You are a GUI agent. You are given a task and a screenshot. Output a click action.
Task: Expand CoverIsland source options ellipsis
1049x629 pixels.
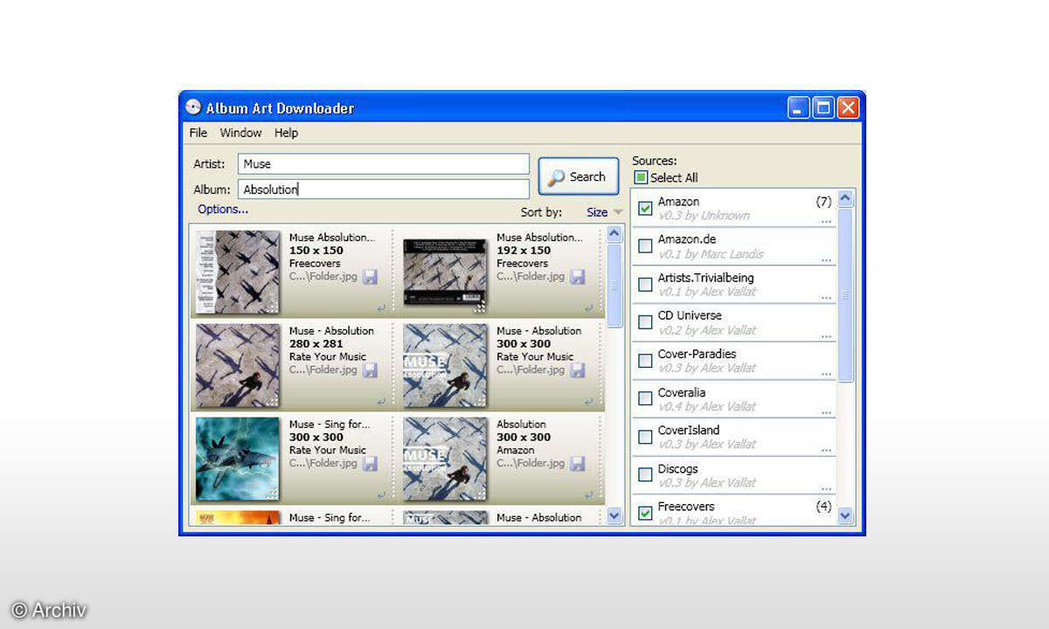pyautogui.click(x=826, y=450)
